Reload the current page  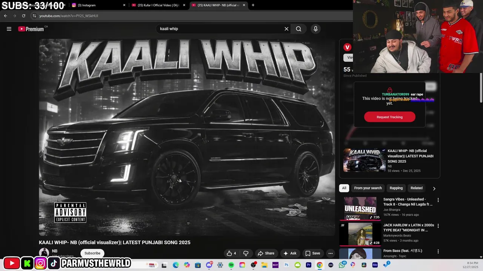[x=23, y=16]
